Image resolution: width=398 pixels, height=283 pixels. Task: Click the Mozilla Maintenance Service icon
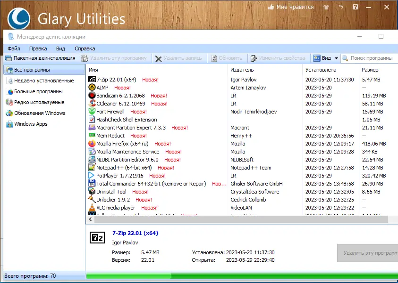[x=92, y=152]
